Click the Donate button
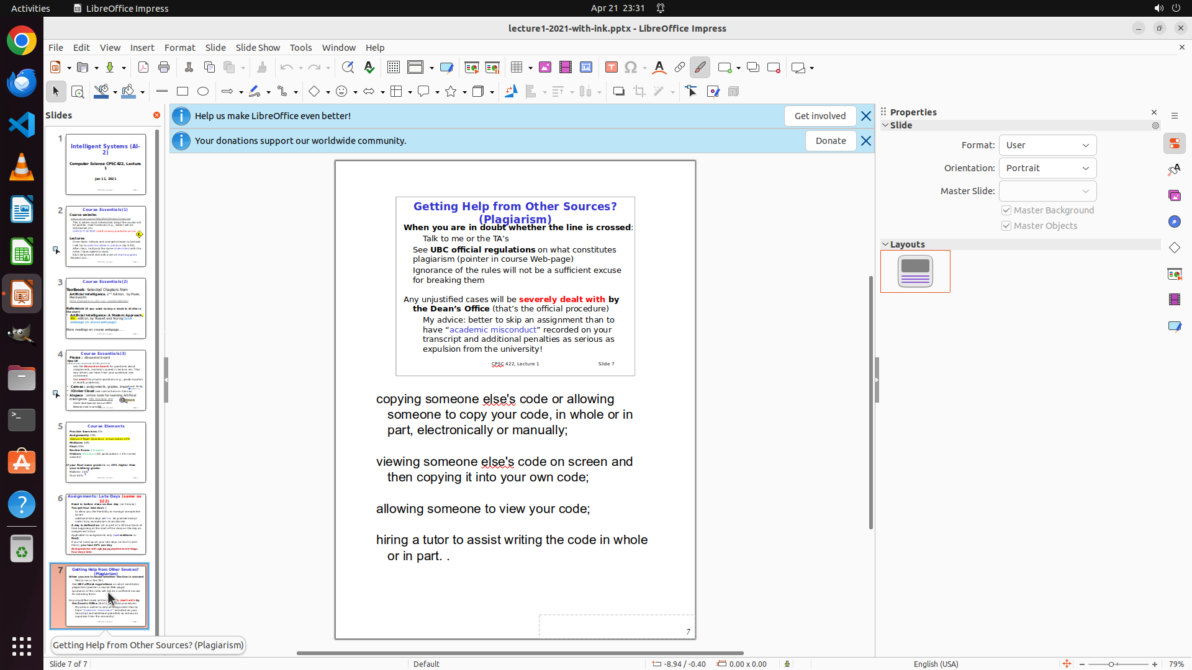This screenshot has width=1192, height=670. tap(830, 141)
